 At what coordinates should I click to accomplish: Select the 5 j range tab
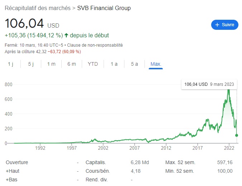click(x=31, y=64)
